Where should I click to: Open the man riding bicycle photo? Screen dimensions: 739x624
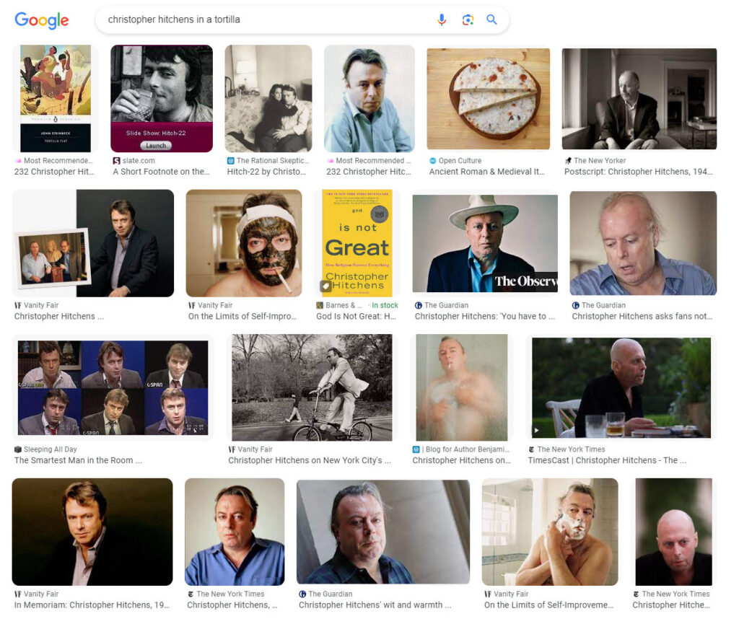pos(312,387)
